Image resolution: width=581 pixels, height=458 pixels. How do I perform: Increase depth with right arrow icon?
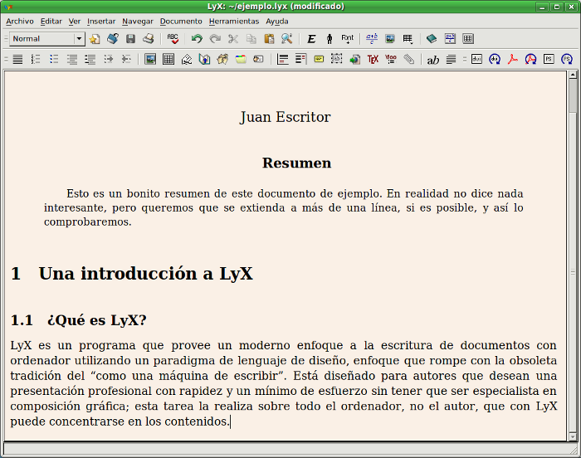click(x=108, y=59)
